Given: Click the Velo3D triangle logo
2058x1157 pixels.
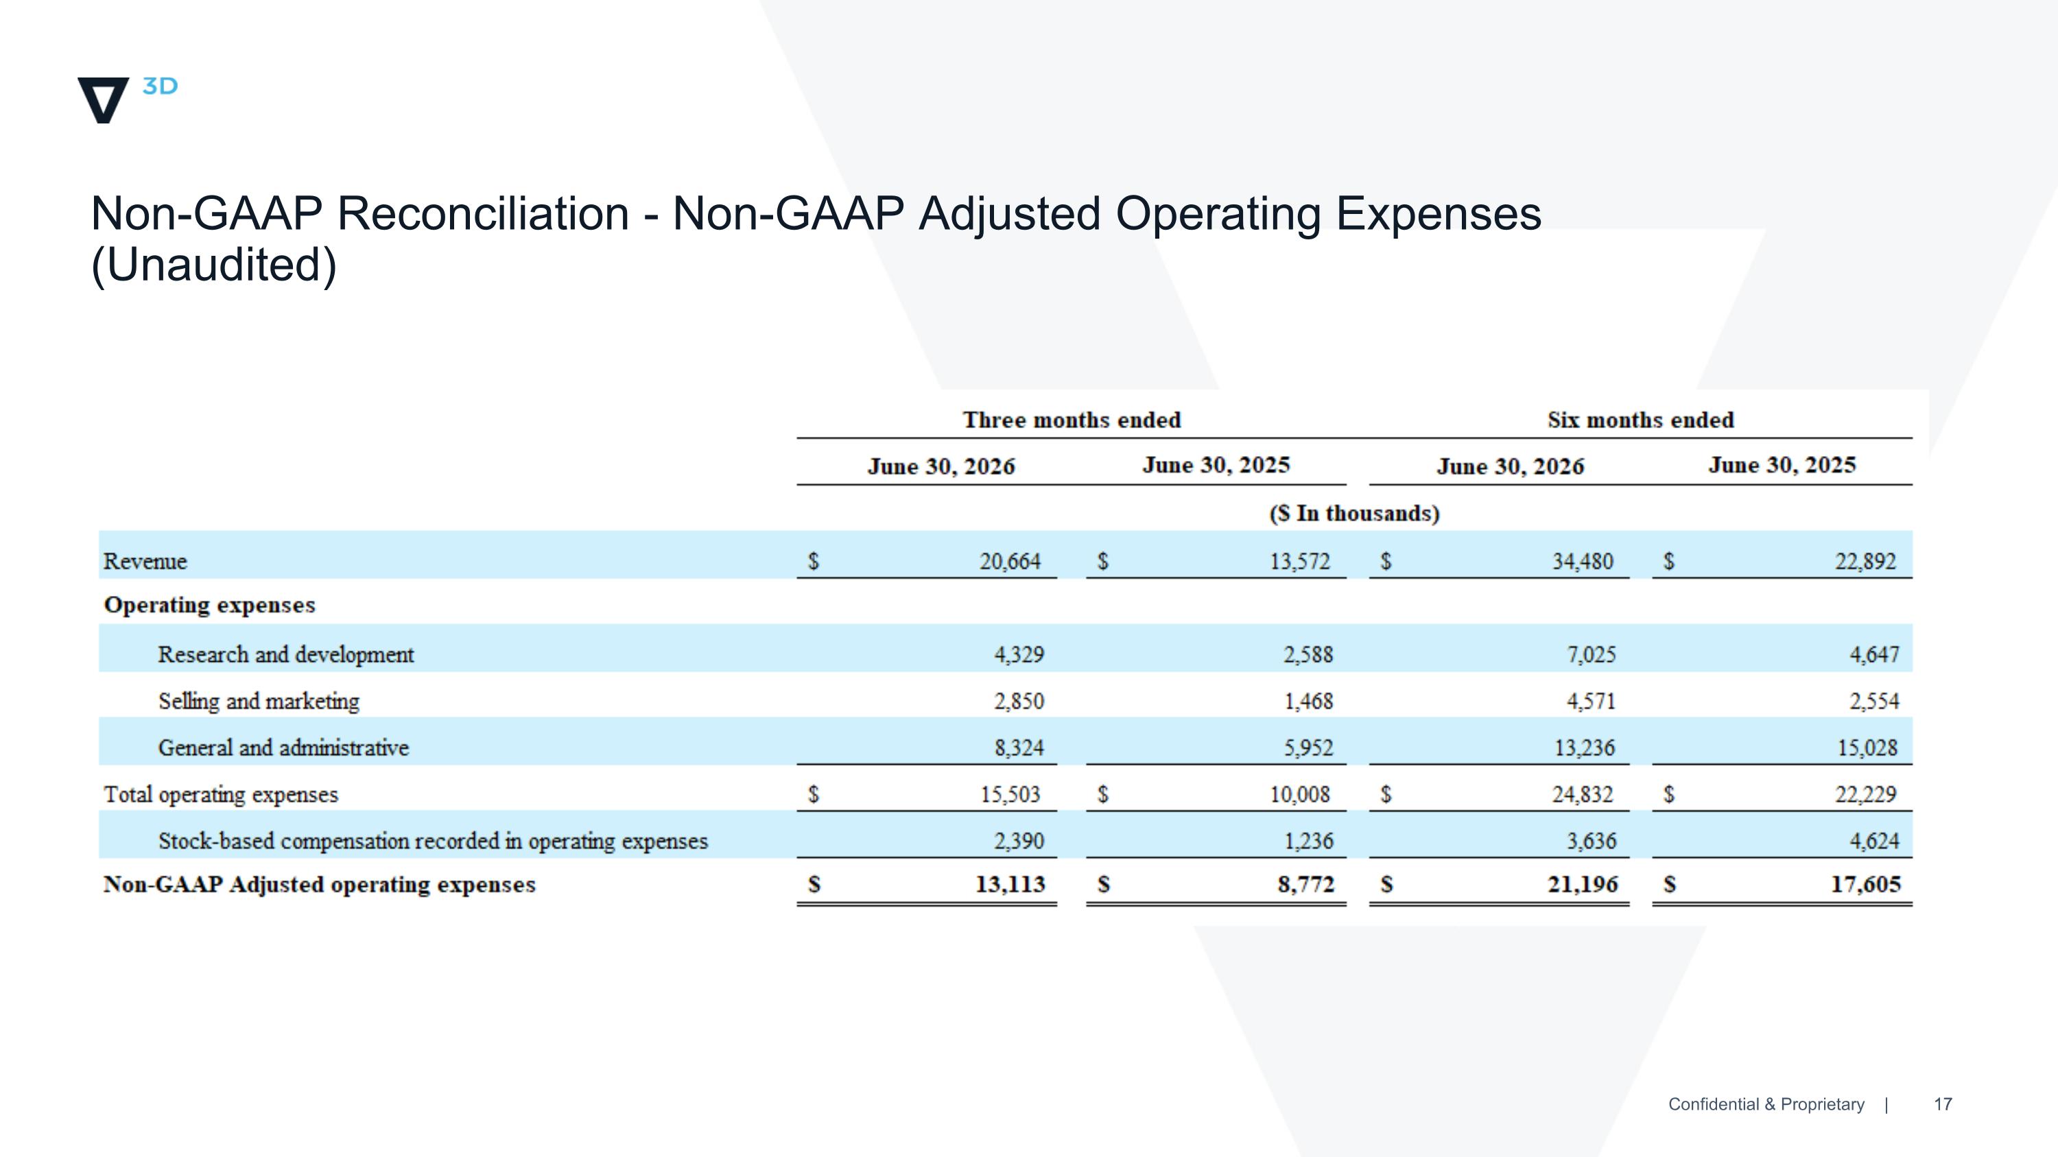Looking at the screenshot, I should pos(103,100).
